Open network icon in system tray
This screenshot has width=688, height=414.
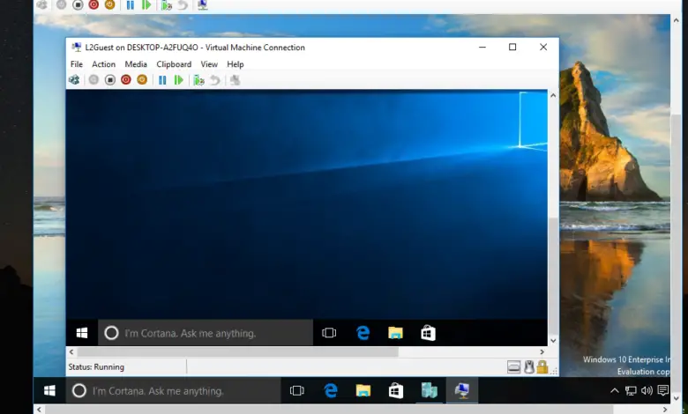coord(631,390)
